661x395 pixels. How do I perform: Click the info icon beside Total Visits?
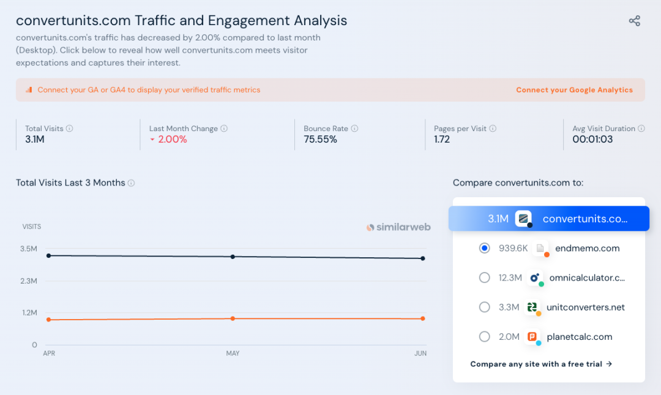pyautogui.click(x=70, y=129)
